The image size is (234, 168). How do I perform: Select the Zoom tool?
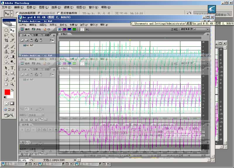[12, 84]
